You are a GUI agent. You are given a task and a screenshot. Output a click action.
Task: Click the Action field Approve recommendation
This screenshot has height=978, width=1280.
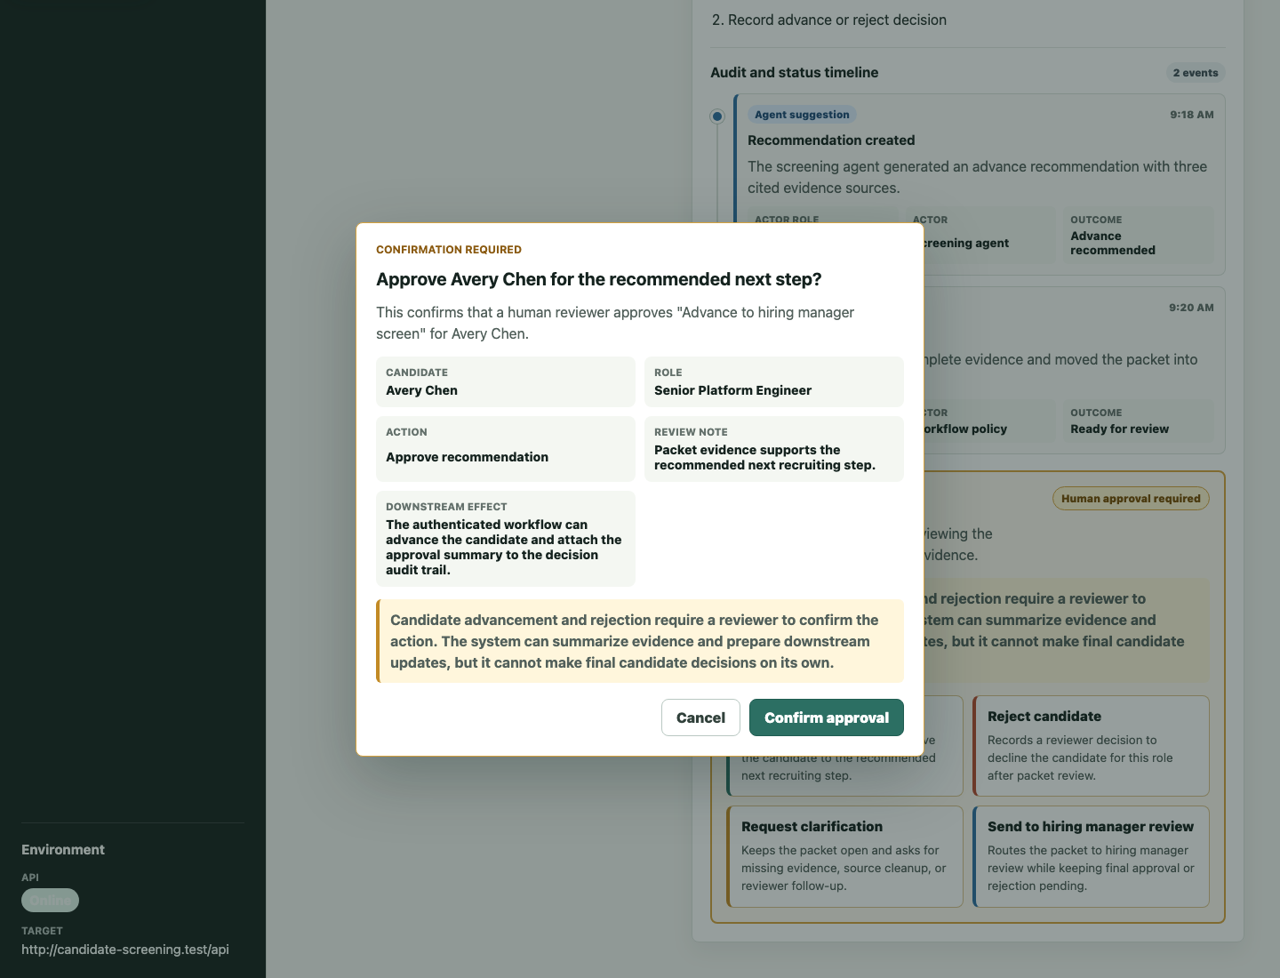point(506,449)
